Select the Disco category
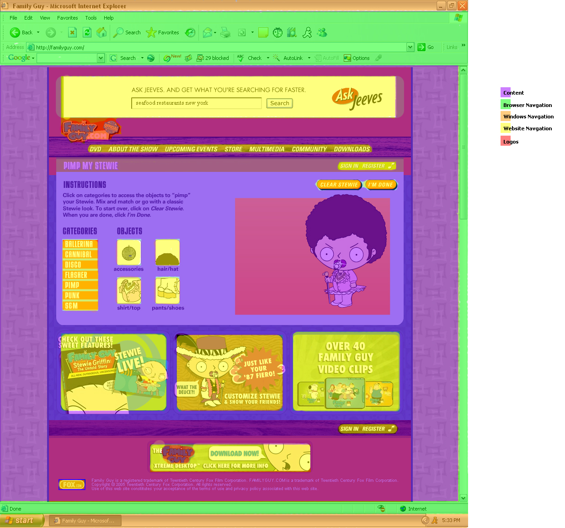The image size is (565, 528). tap(80, 265)
